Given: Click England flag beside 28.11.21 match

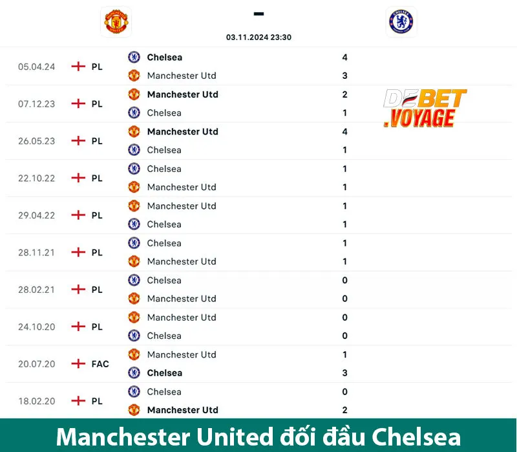Looking at the screenshot, I should [x=78, y=252].
